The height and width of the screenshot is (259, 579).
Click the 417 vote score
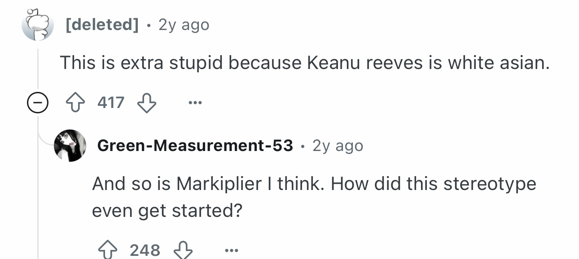tap(111, 104)
